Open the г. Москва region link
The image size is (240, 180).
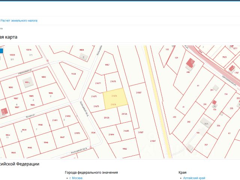(76, 178)
